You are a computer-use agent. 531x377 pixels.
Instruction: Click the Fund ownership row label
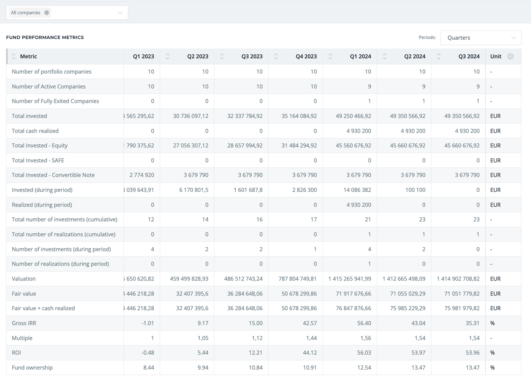32,367
